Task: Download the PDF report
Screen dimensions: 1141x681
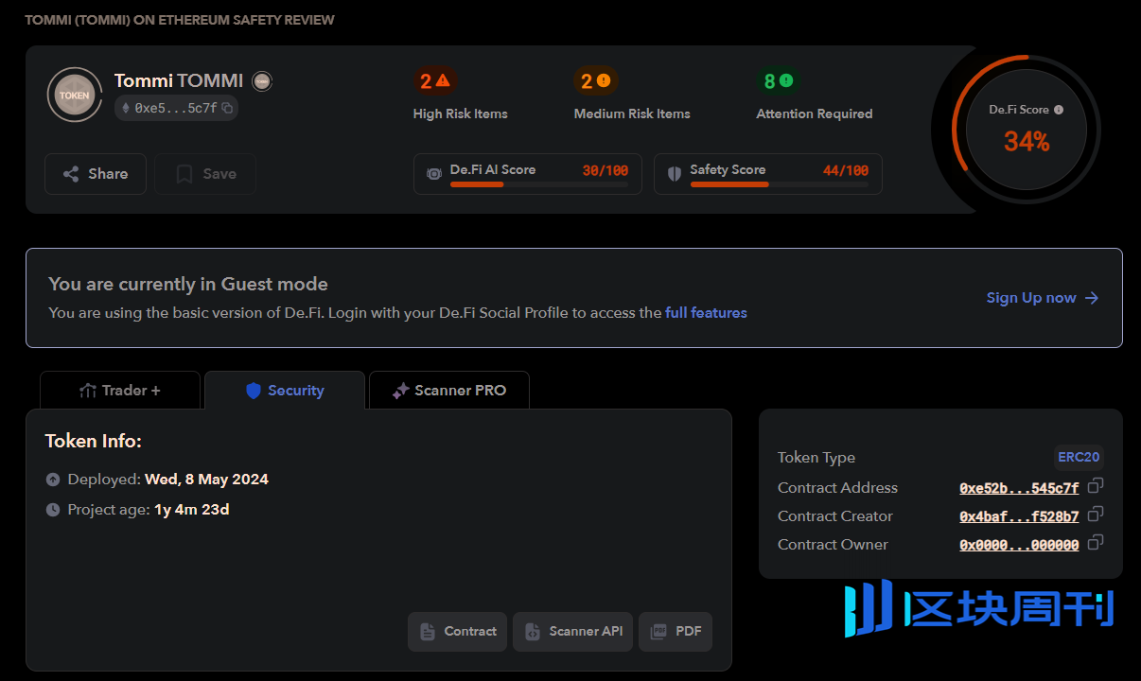Action: click(676, 632)
